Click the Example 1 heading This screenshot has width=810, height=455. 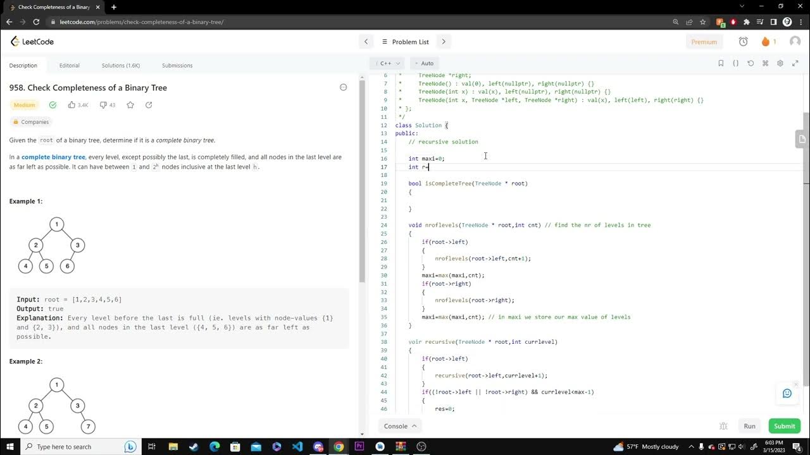point(26,201)
